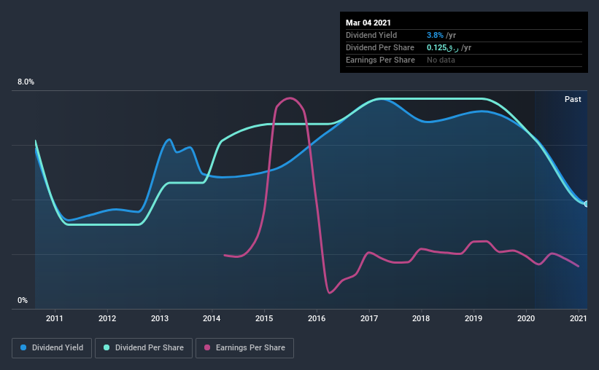Toggle the Dividend Per Share legend button
This screenshot has width=599, height=370.
point(144,348)
